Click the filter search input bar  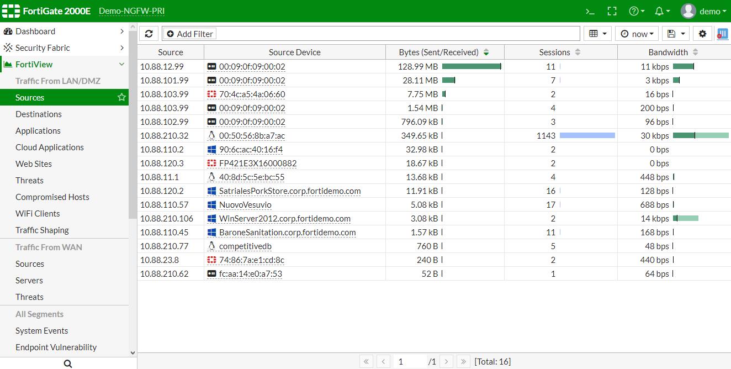pyautogui.click(x=371, y=34)
